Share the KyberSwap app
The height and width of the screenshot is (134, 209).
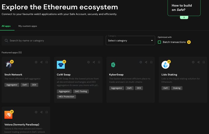(x=146, y=62)
